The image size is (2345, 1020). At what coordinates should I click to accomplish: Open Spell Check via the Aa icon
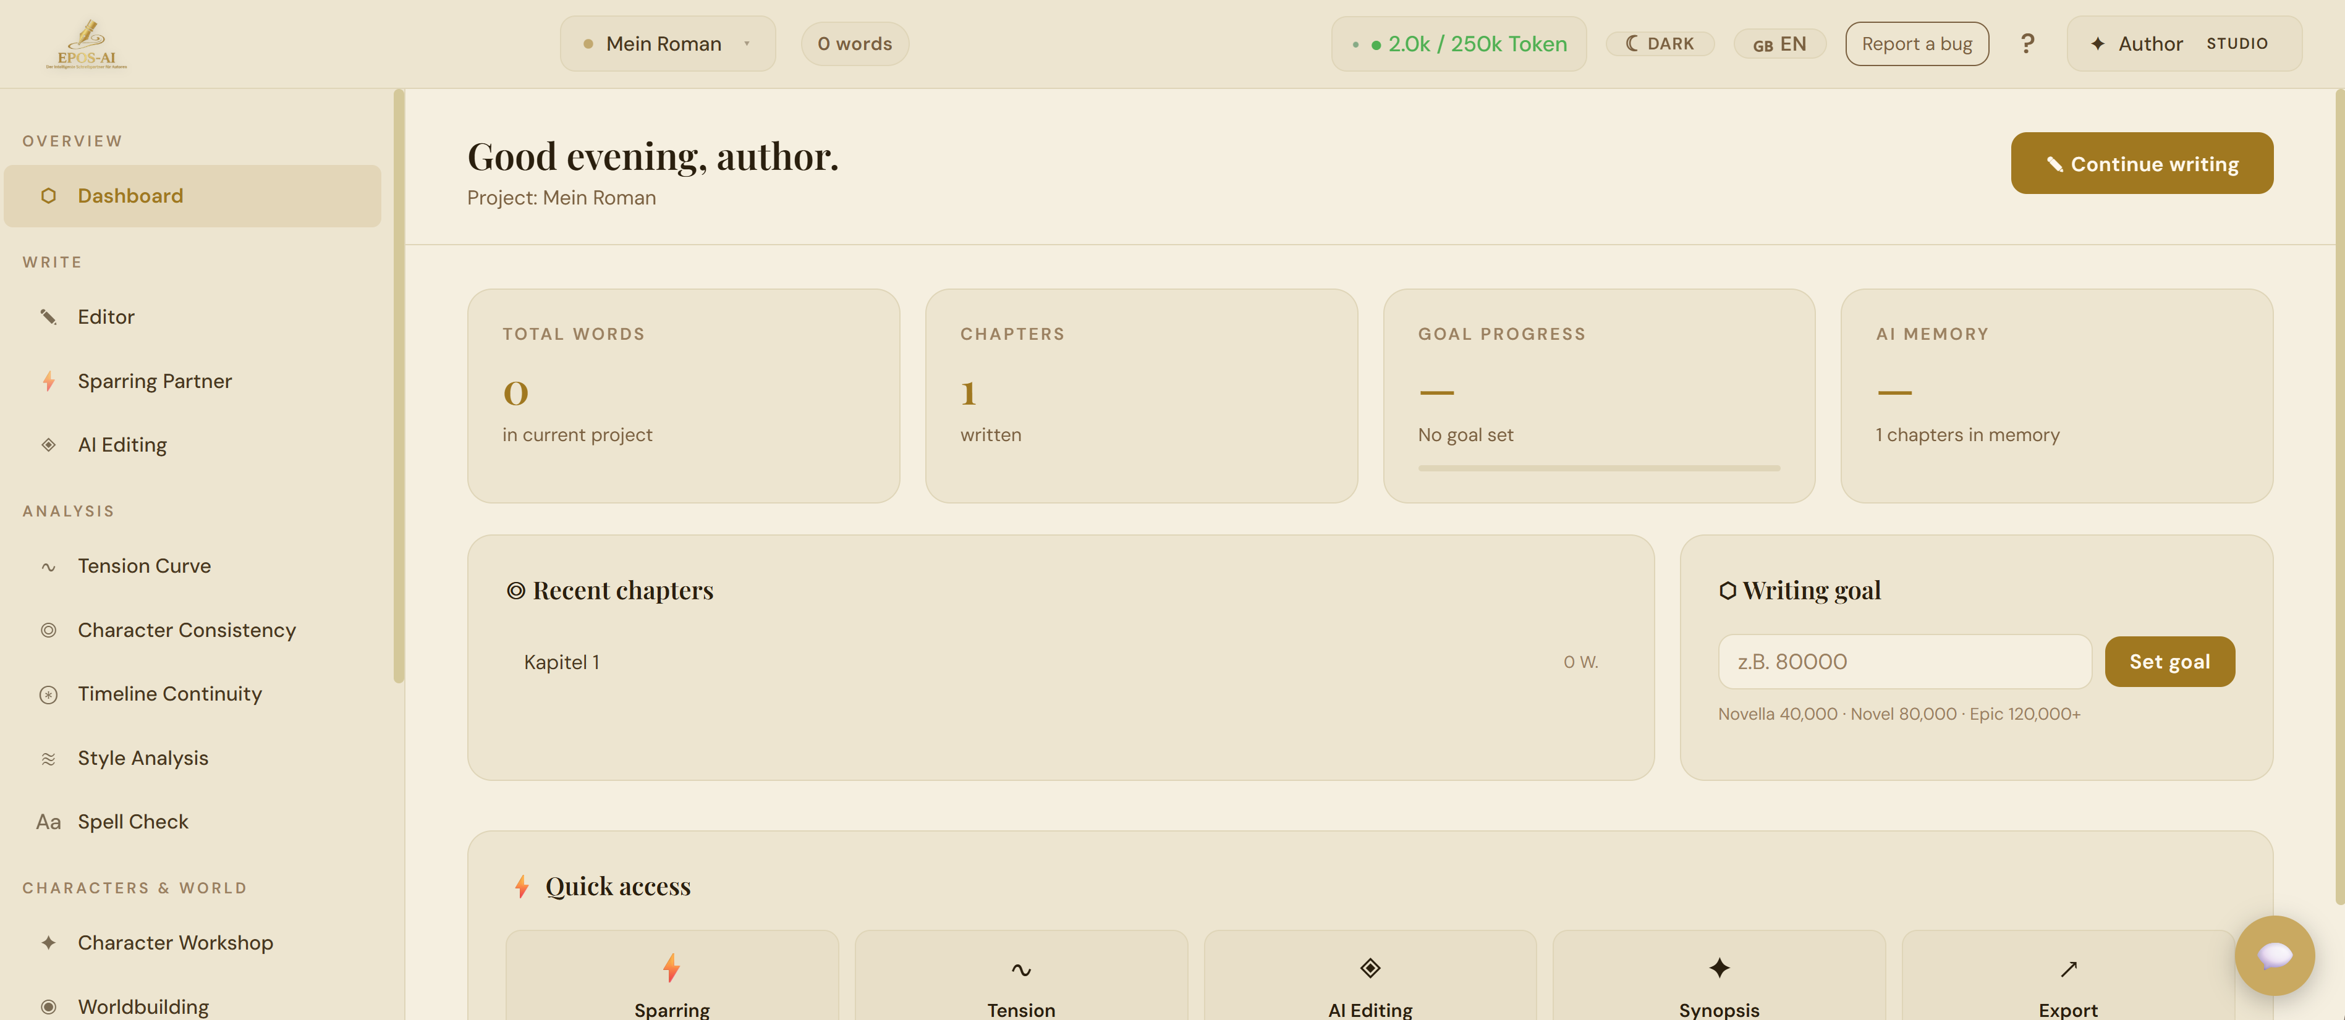tap(48, 822)
